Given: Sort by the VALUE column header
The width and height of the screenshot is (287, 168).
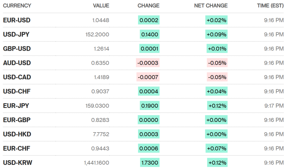Looking at the screenshot, I should tap(101, 6).
